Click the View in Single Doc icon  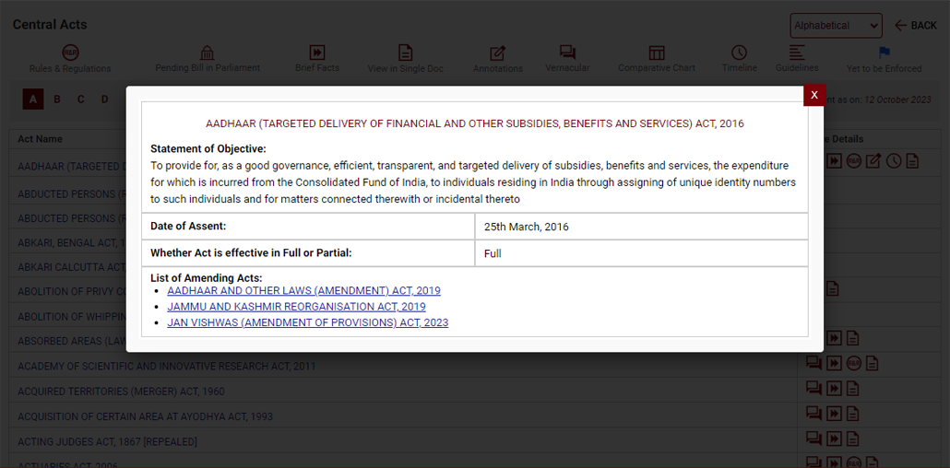(x=405, y=53)
